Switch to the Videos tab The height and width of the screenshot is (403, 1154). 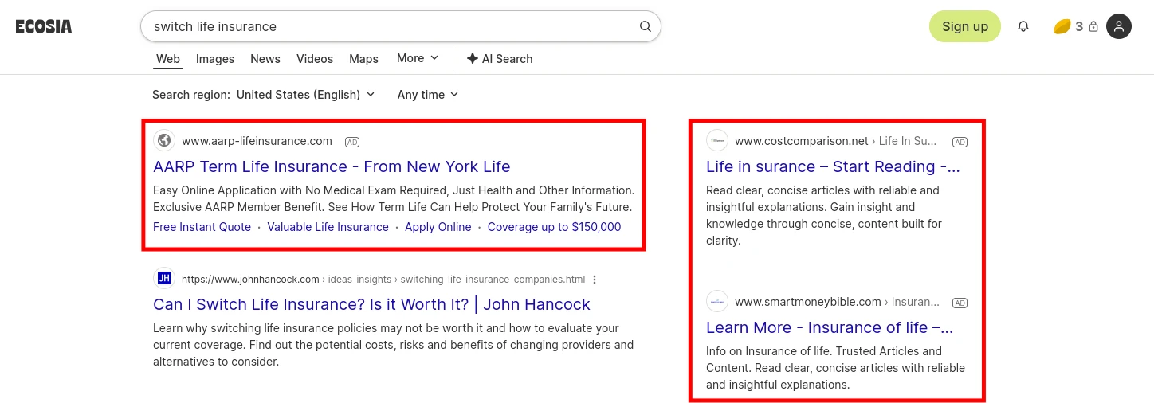pyautogui.click(x=315, y=59)
